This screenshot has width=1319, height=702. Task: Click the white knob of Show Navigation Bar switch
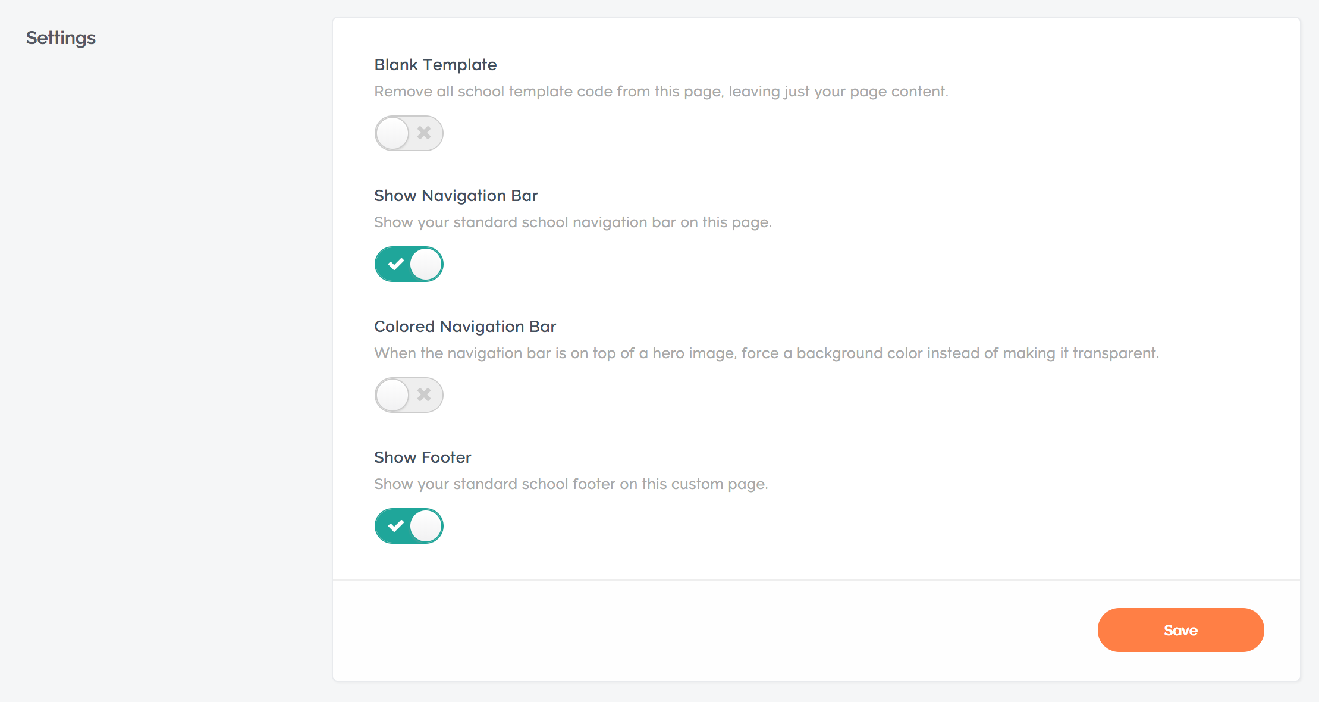[426, 264]
